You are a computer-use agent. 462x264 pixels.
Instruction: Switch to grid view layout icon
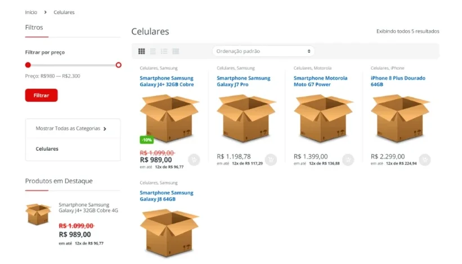(141, 51)
